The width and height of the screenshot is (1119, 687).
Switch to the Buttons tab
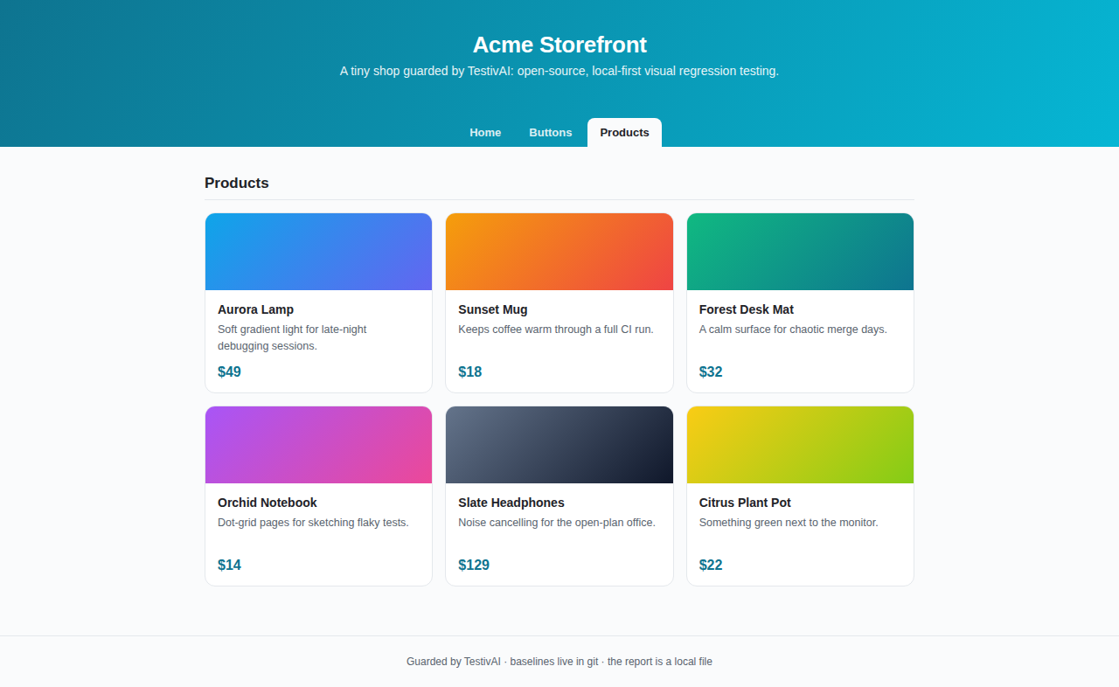(551, 133)
